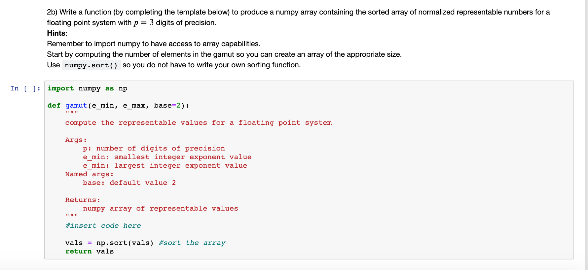This screenshot has width=588, height=270.
Task: Click the 'Returns:' docstring heading
Action: (83, 200)
